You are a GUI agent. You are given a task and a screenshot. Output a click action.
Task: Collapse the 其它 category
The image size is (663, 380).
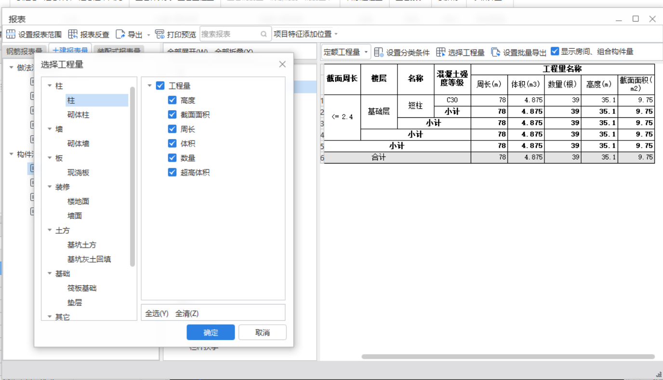[50, 317]
